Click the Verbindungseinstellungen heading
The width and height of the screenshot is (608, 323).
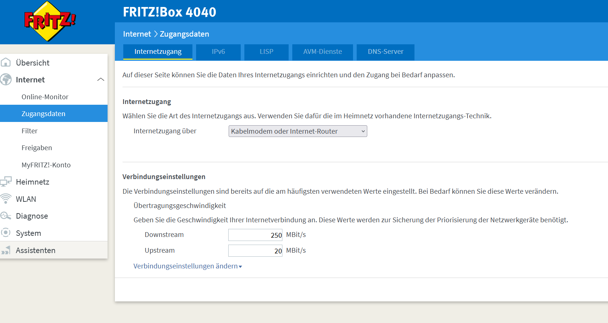coord(164,177)
